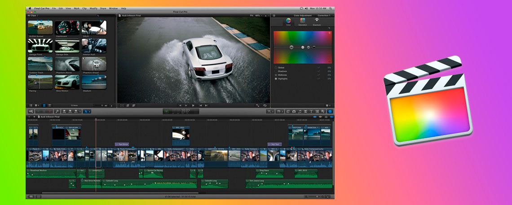512x205 pixels.
Task: Open timeline index button at bottom left
Action: [31, 196]
